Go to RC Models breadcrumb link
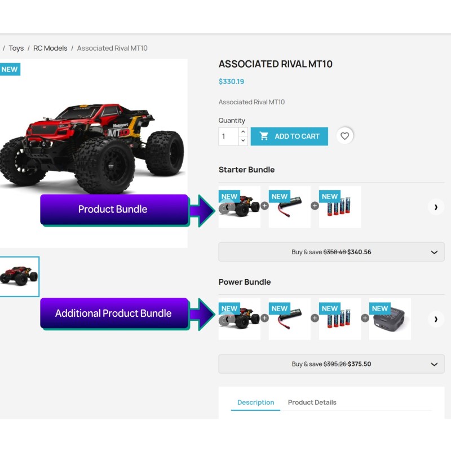Image resolution: width=451 pixels, height=451 pixels. tap(50, 48)
